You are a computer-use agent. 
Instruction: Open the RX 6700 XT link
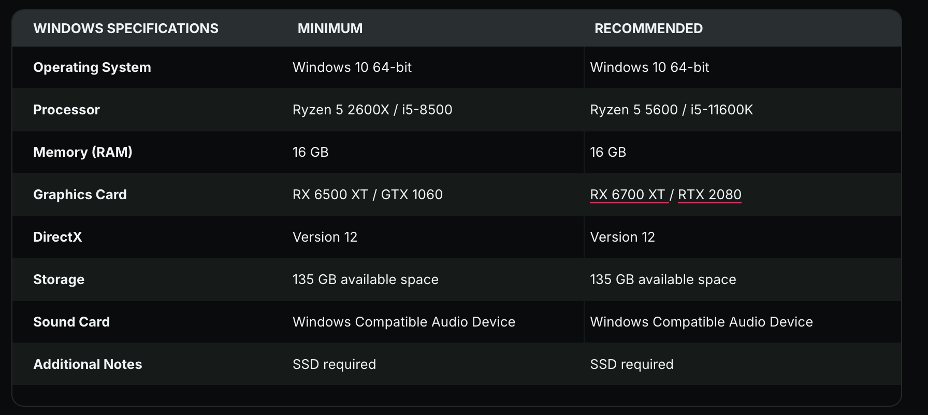click(627, 195)
